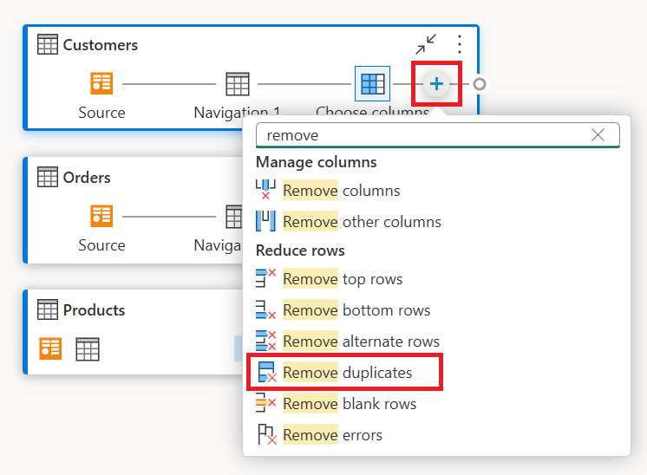Click the Source label in Customers
Image resolution: width=647 pixels, height=475 pixels.
(x=102, y=113)
